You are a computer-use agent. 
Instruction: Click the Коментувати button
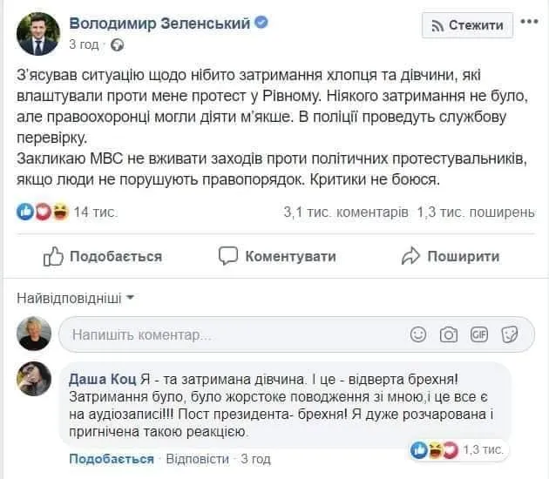tap(277, 256)
